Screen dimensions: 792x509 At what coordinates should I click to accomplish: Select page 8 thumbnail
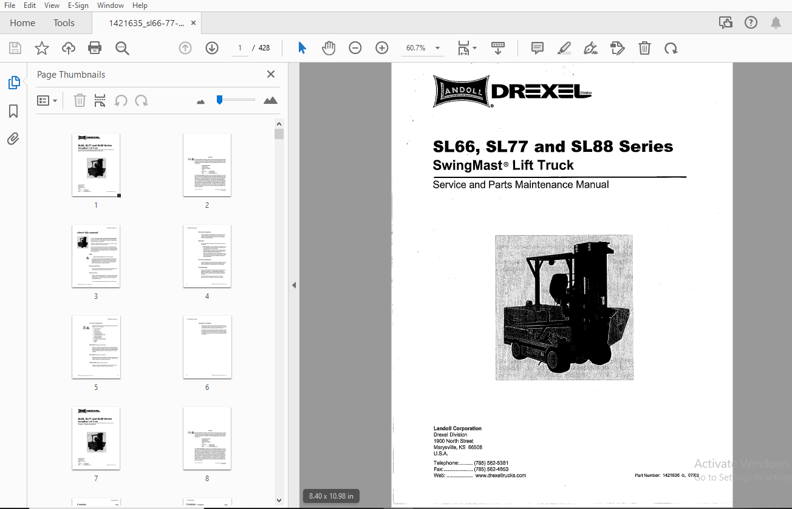[207, 439]
